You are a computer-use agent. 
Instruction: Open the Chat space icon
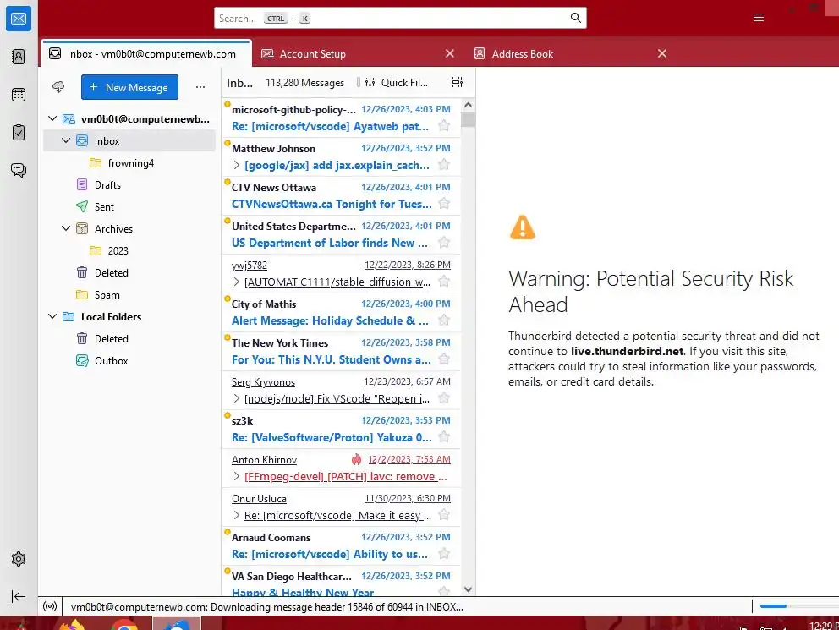19,170
